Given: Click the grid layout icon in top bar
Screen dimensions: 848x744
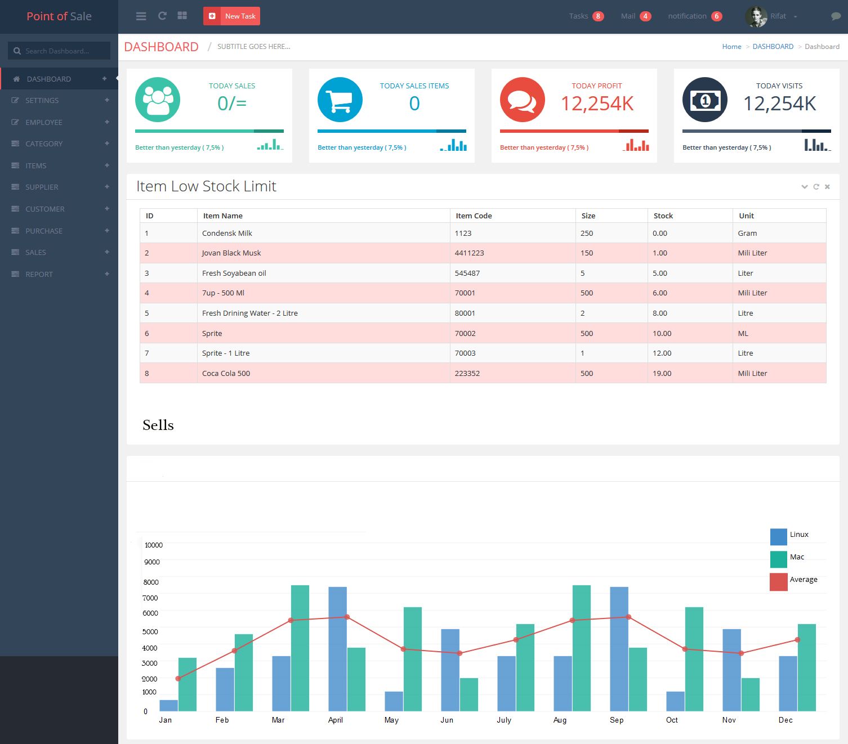Looking at the screenshot, I should (x=182, y=16).
